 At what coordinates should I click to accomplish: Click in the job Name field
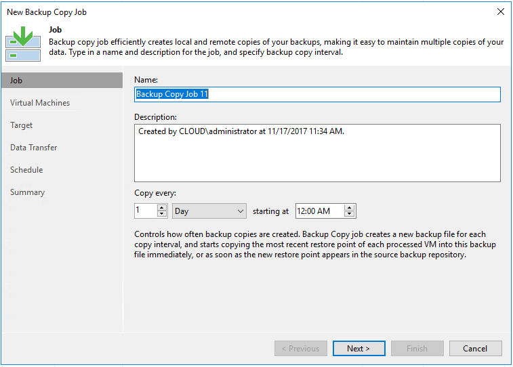(x=317, y=94)
